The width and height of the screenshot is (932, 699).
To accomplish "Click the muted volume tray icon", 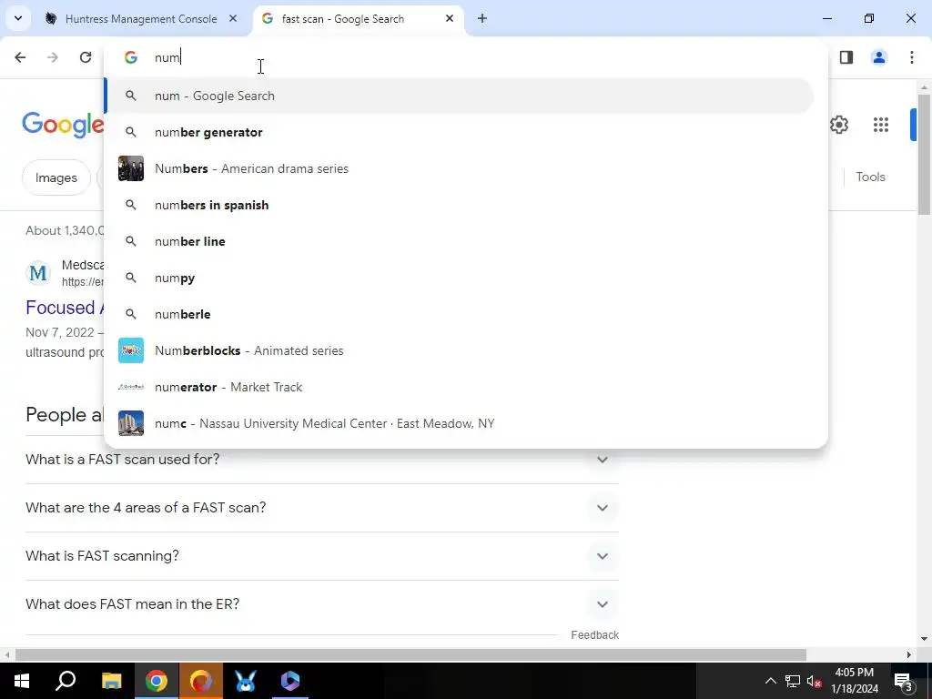I will click(815, 681).
